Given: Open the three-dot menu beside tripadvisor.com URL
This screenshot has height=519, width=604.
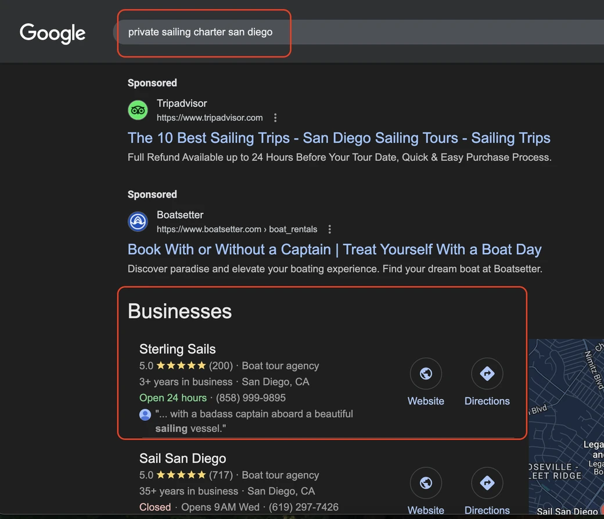Looking at the screenshot, I should 275,118.
